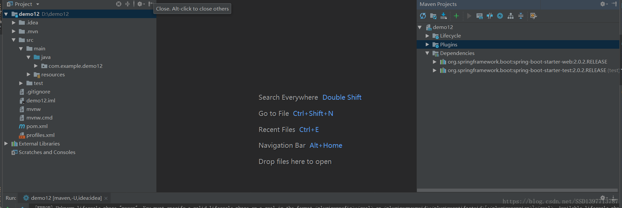The height and width of the screenshot is (208, 622).
Task: Hide the Project tool window
Action: point(150,4)
